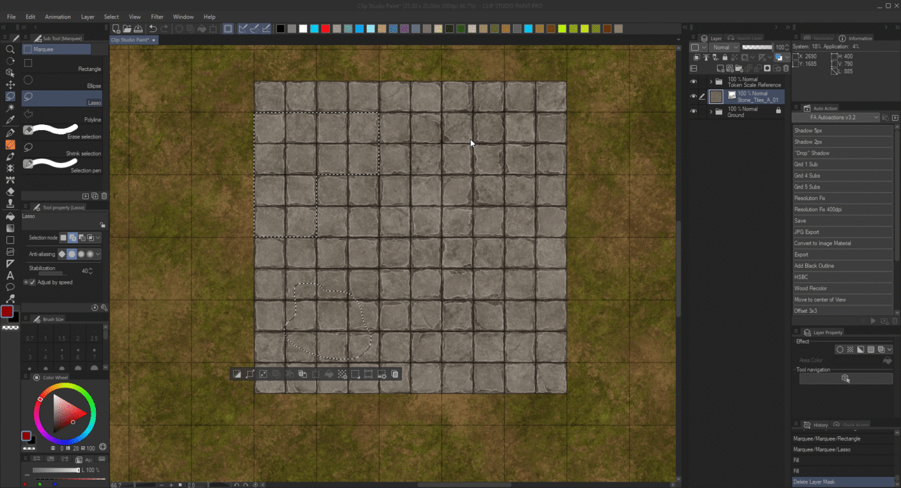
Task: Click Delete layer trash icon
Action: tap(786, 68)
